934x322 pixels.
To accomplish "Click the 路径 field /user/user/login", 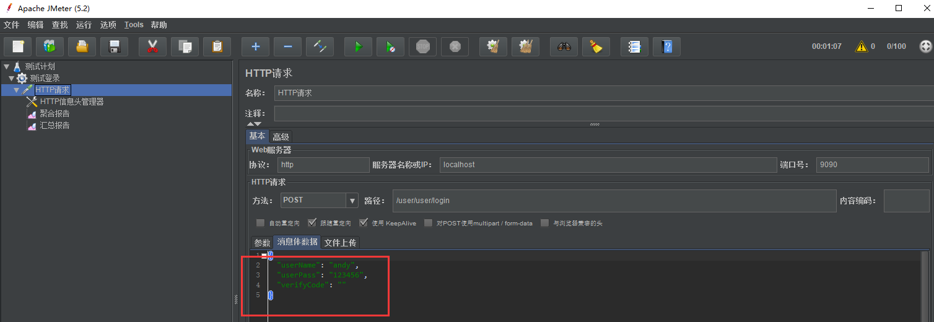I will point(614,201).
